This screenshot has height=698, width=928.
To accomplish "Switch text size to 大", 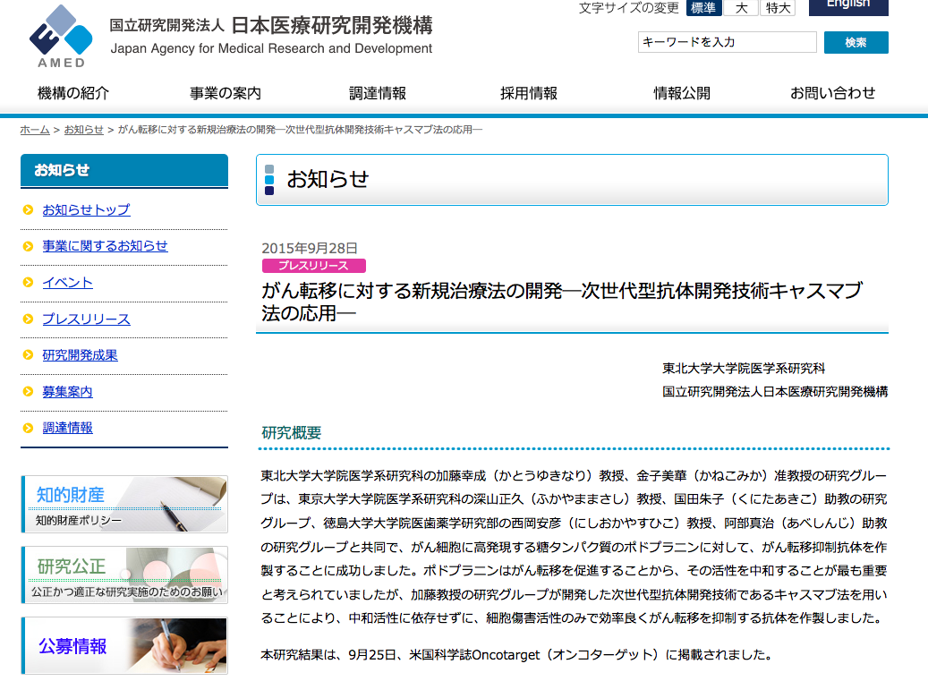I will pos(741,8).
